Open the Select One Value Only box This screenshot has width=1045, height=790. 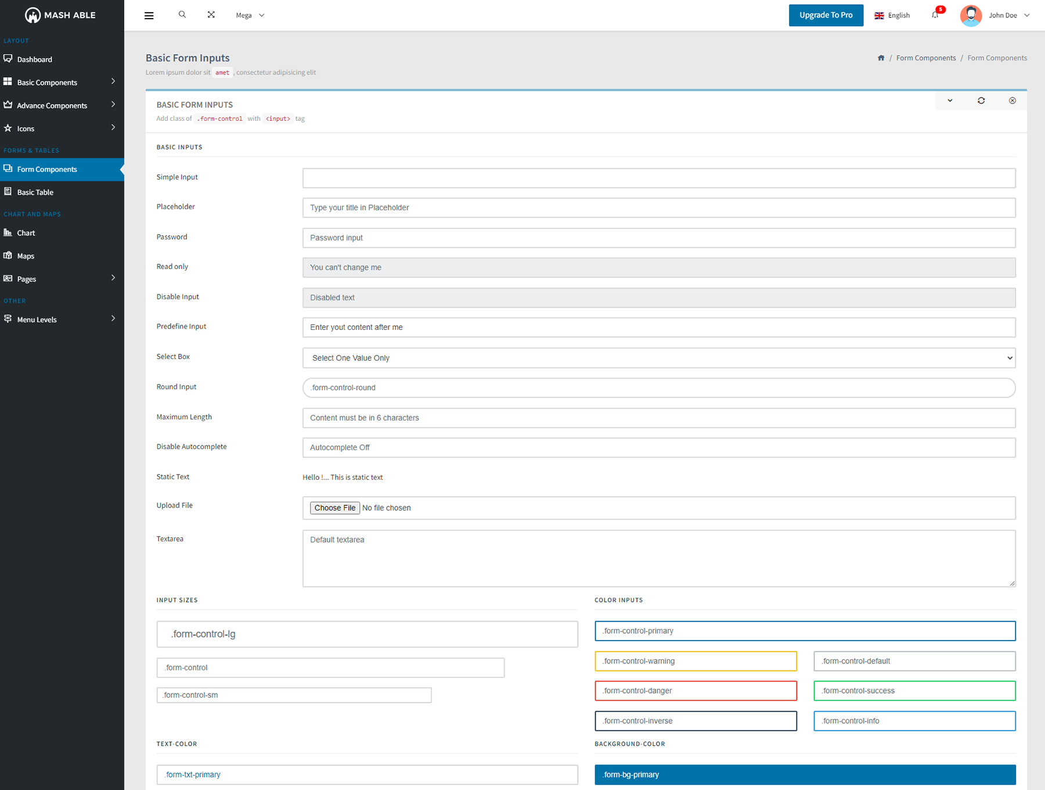point(658,358)
